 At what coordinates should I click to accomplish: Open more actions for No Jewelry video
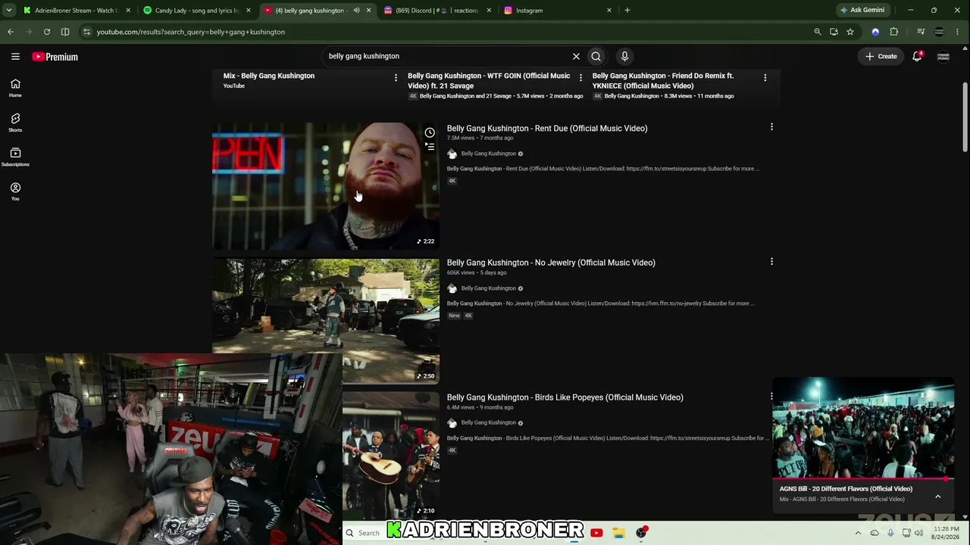point(771,262)
